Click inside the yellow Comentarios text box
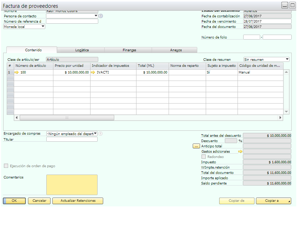This screenshot has width=298, height=229. tap(72, 184)
